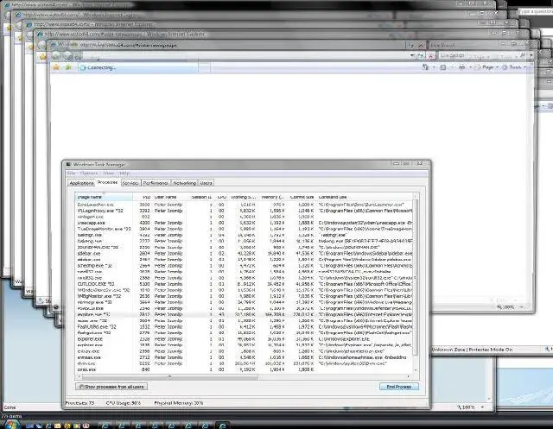Viewport: 553px width, 429px height.
Task: Sort by the Commit Size column header
Action: (x=302, y=197)
